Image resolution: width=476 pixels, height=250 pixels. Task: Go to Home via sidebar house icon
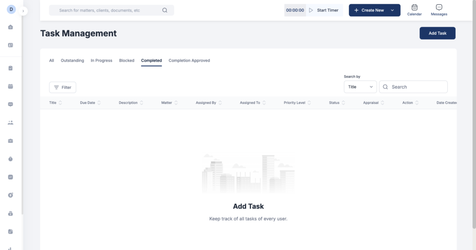[11, 27]
